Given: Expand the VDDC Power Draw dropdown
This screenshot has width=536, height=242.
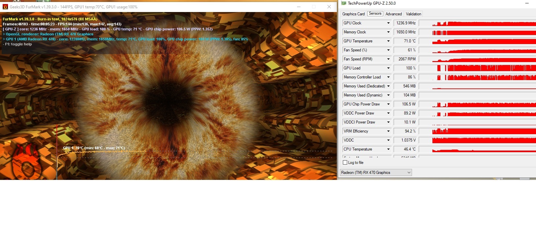Looking at the screenshot, I should coord(388,113).
